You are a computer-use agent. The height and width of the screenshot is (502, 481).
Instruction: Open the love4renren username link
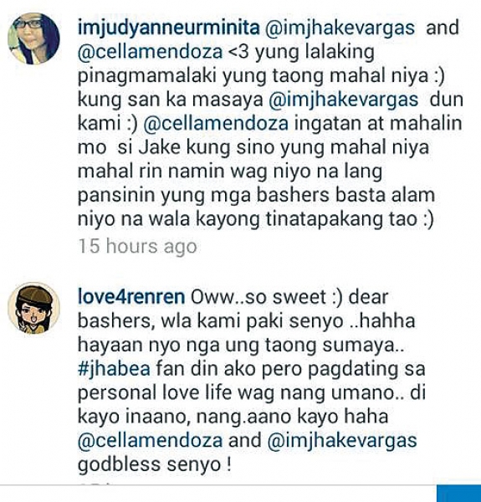131,297
